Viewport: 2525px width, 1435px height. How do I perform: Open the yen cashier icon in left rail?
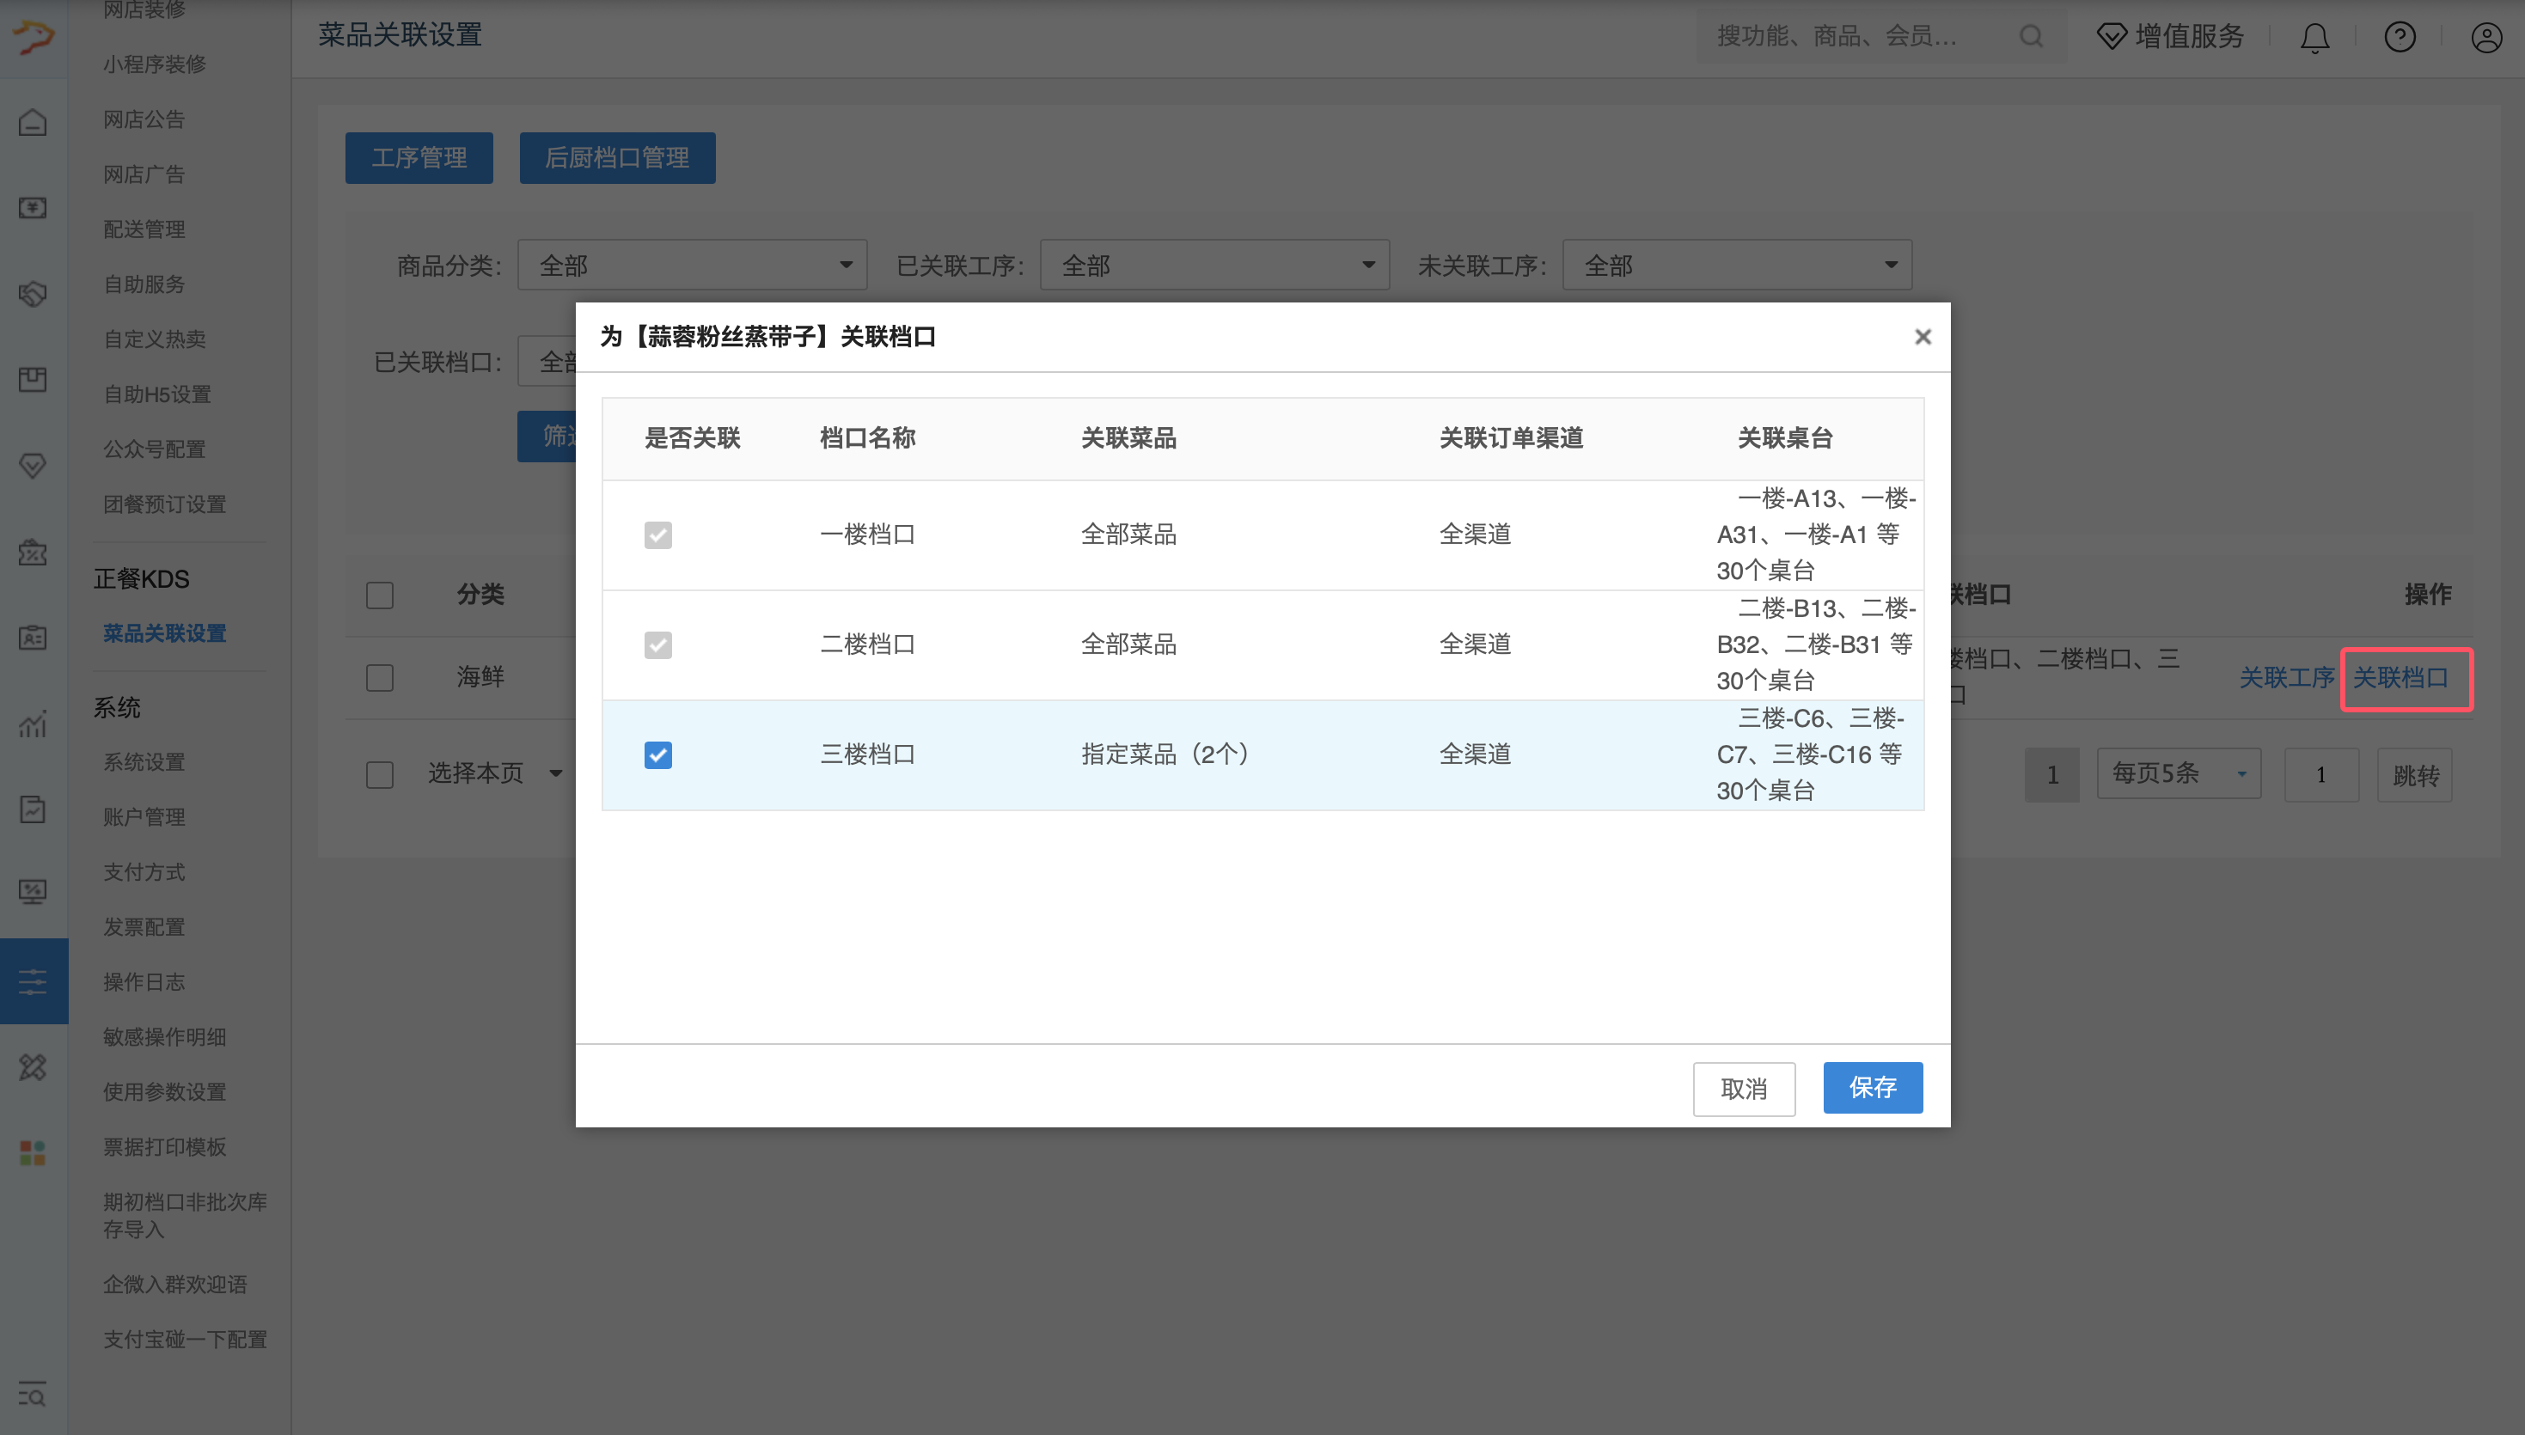tap(34, 208)
